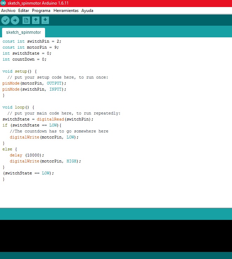Click the 'void setup() {' line

(19, 71)
